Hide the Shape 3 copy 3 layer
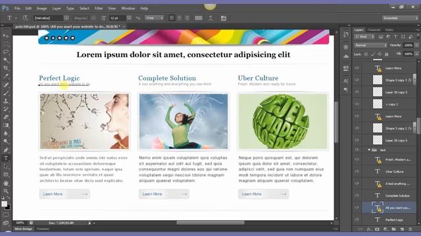The image size is (421, 236). 357,80
